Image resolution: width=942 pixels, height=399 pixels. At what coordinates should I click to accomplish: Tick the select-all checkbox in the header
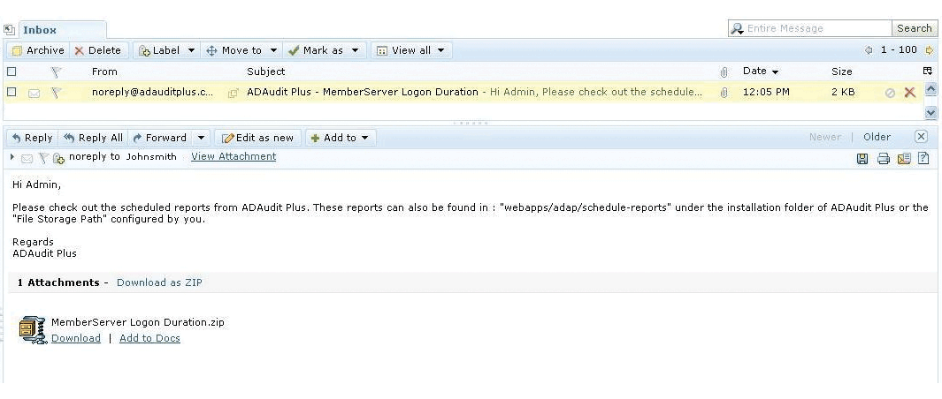click(x=12, y=72)
